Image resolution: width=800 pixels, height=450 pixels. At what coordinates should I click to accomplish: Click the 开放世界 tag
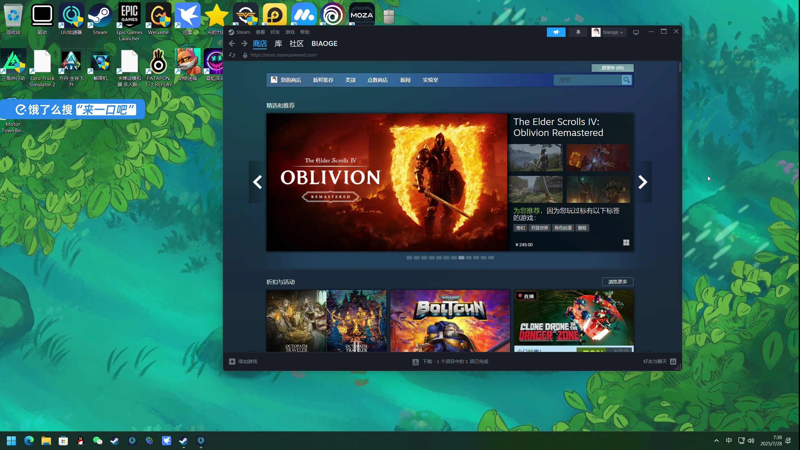pos(539,228)
